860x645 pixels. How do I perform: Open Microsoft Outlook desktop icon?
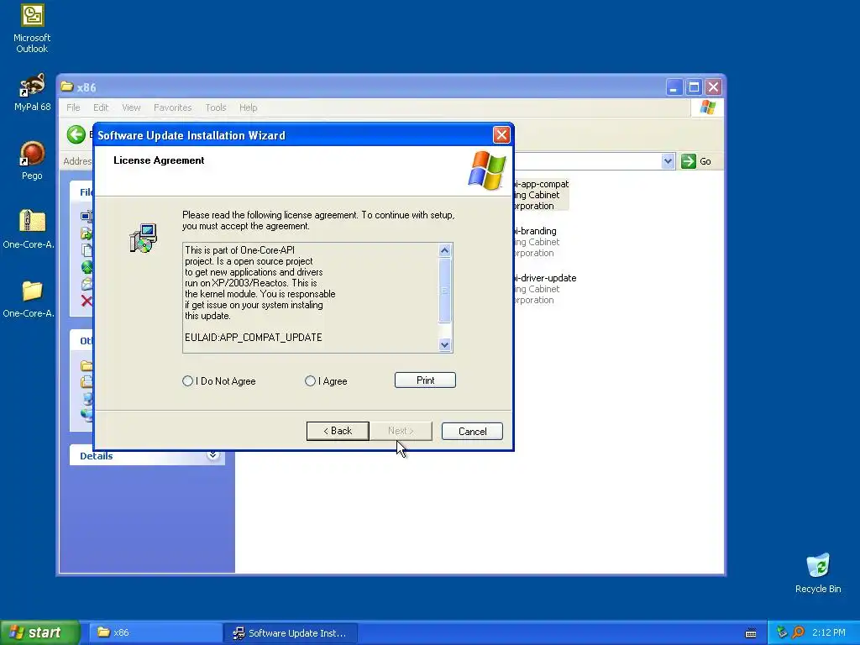(32, 29)
